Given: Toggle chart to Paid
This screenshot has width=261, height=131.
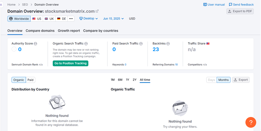Looking at the screenshot, I should click(30, 80).
